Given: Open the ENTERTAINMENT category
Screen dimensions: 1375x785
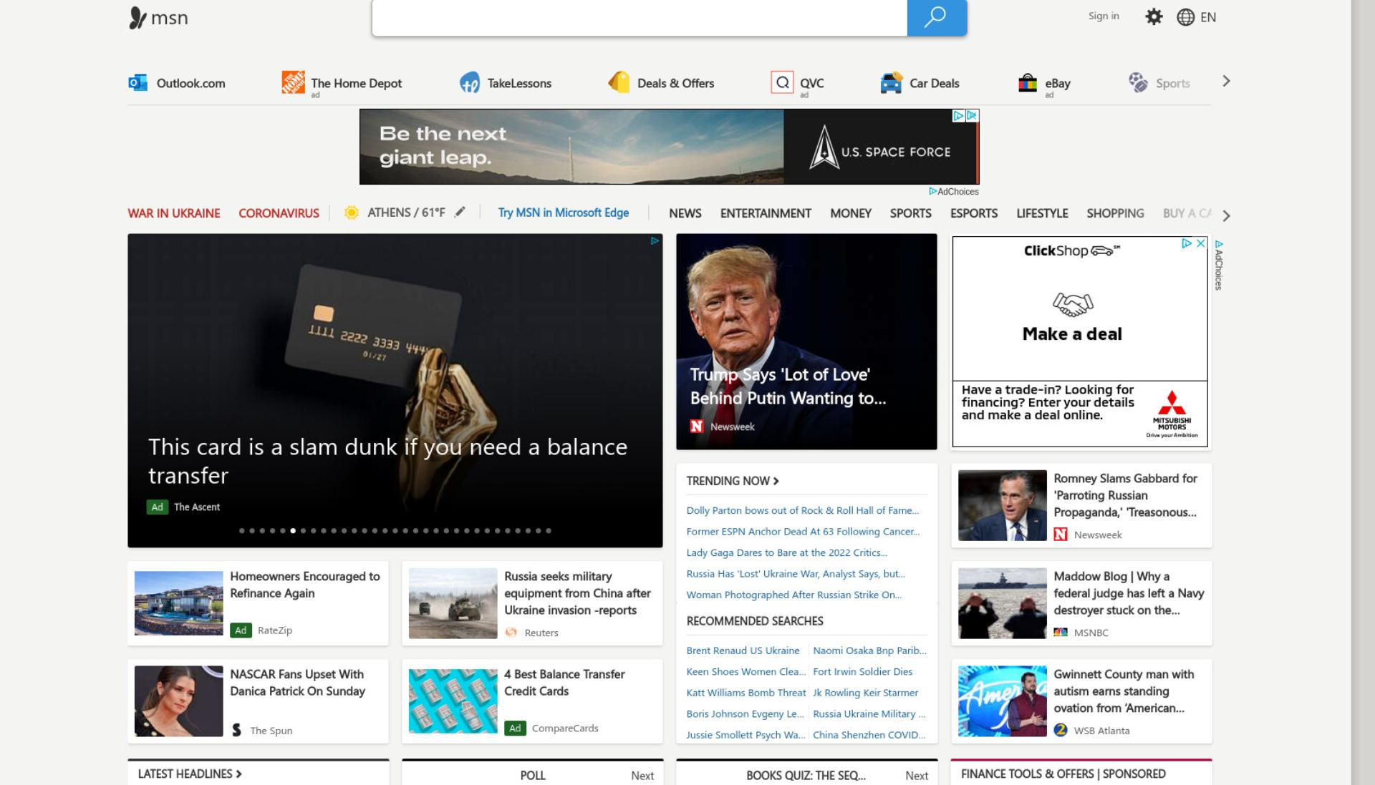Looking at the screenshot, I should [x=766, y=213].
